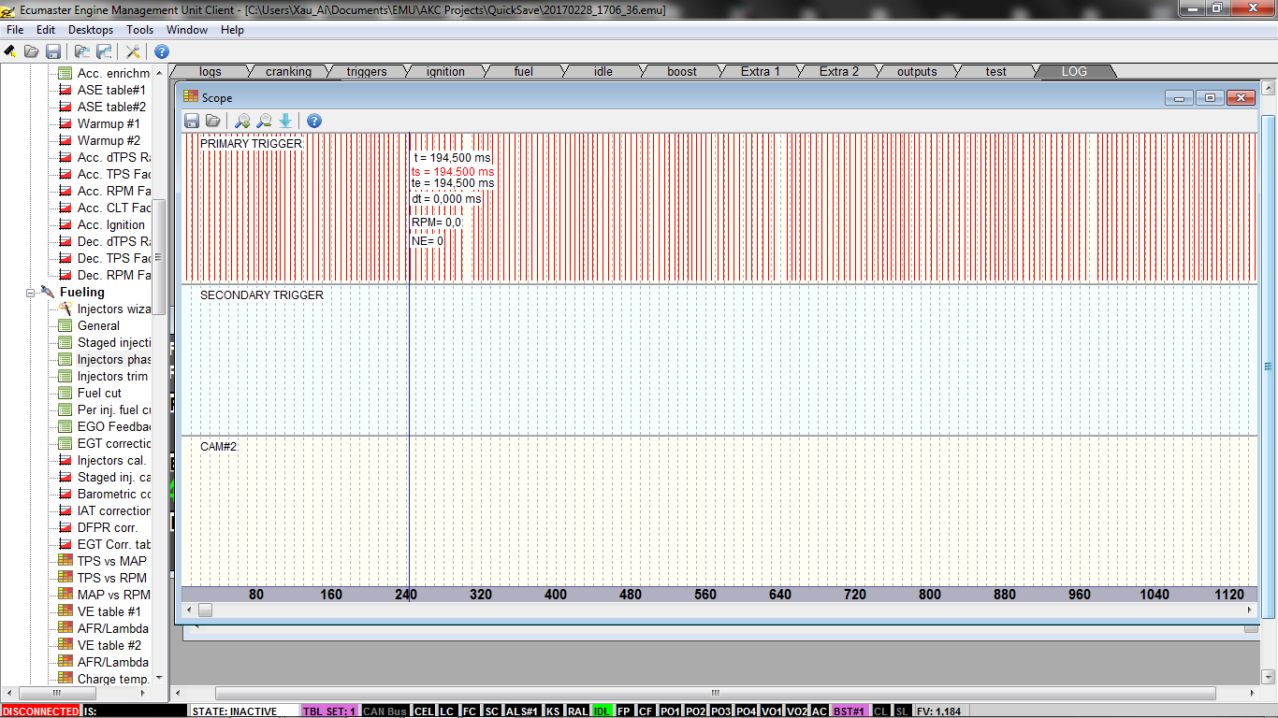Select VE table #1 in tree
1278x718 pixels.
109,611
